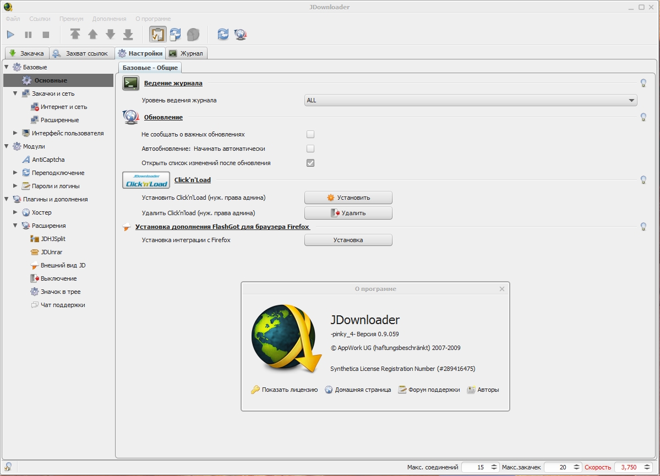Close the О программе dialog
The width and height of the screenshot is (660, 476).
pos(501,289)
